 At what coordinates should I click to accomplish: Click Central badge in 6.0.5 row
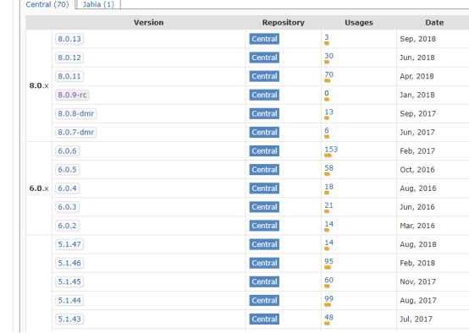click(x=264, y=170)
